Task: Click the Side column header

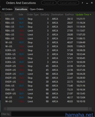Action: pos(21,15)
